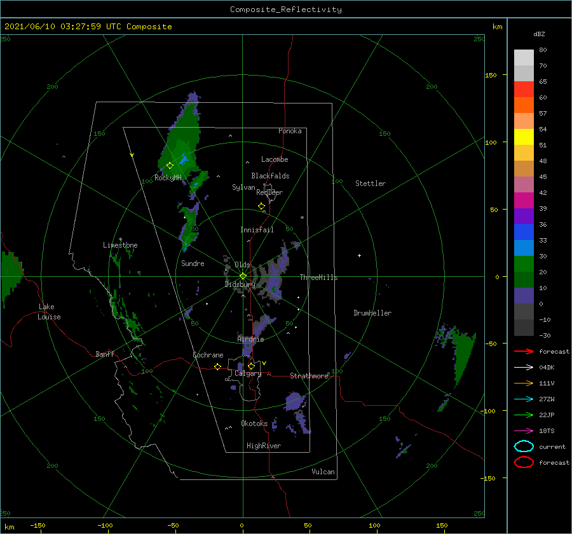
Task: Pick the cyan 27ZW arrow legend icon
Action: [524, 399]
